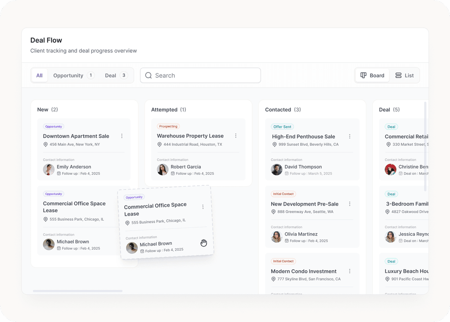Click the search magnifying glass icon
The width and height of the screenshot is (450, 322).
tap(149, 76)
